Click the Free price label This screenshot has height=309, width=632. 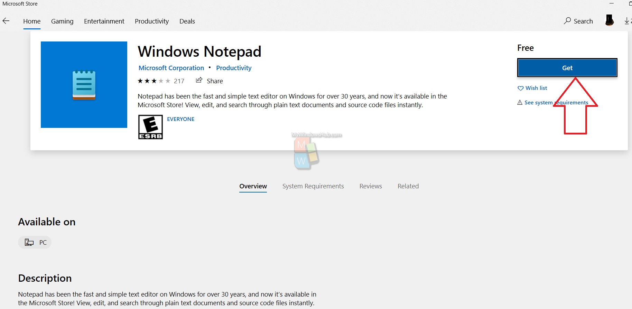tap(526, 48)
